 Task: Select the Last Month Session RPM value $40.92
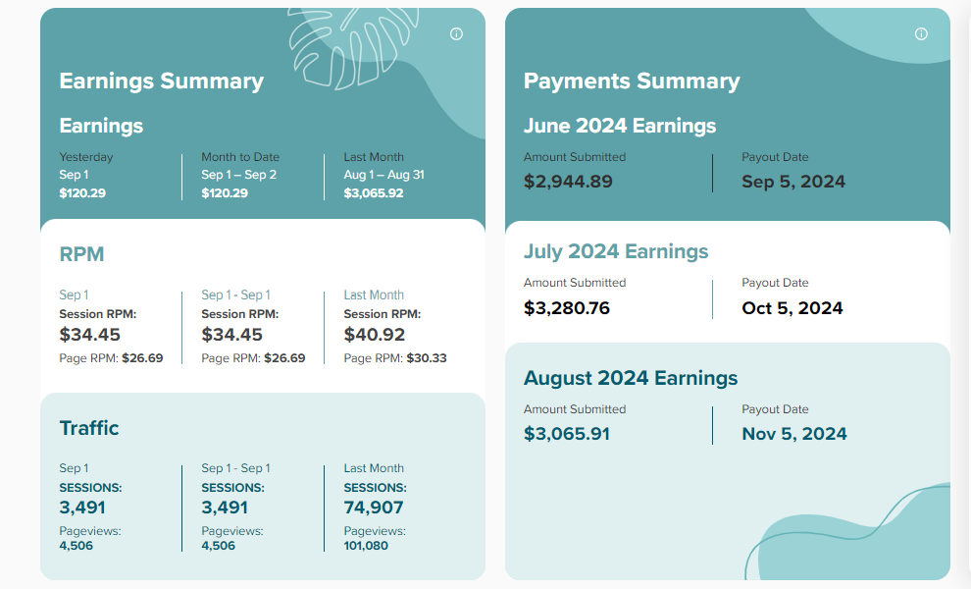pyautogui.click(x=375, y=335)
